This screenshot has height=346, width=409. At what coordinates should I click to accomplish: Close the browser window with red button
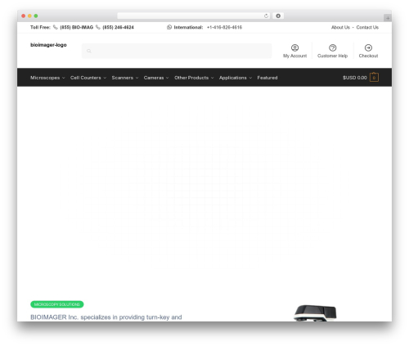24,16
